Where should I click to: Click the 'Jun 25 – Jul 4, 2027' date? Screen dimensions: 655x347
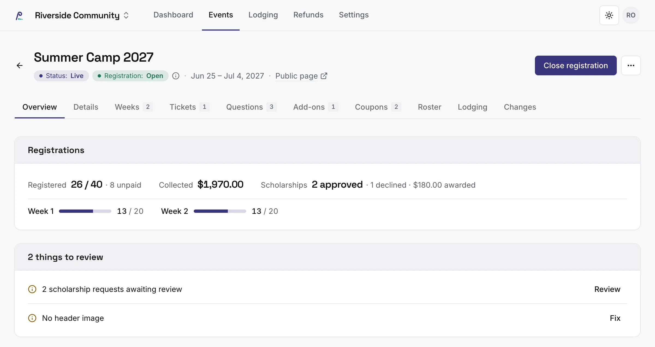click(x=228, y=76)
